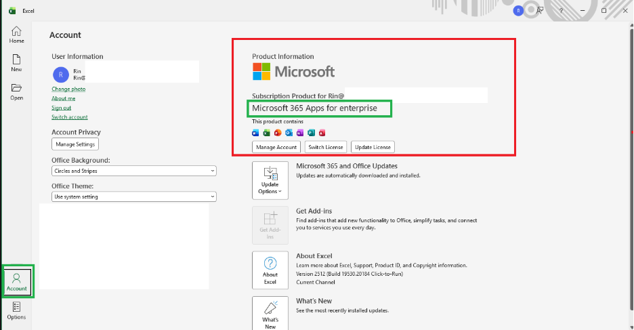Click the Word product icon
Screen dimensions: 634x330
coord(255,133)
